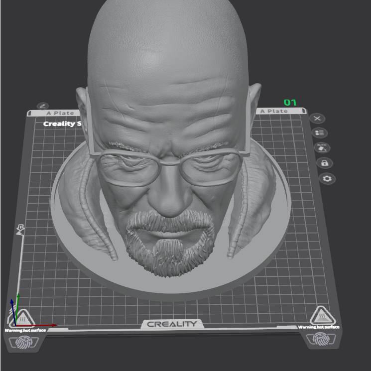Select plate number 01 label

(290, 103)
